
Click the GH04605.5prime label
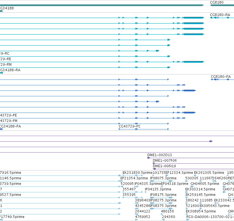(205, 184)
